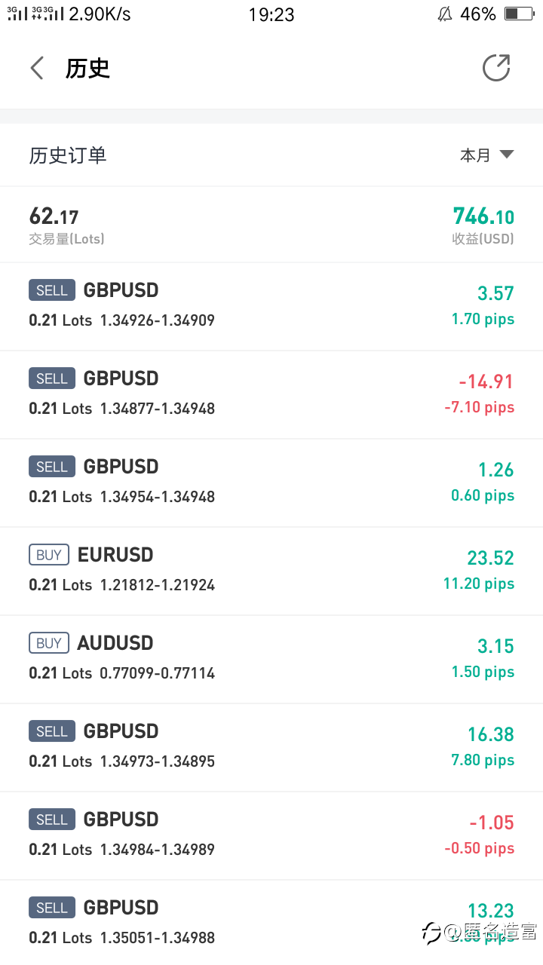The width and height of the screenshot is (543, 965).
Task: Tap the dropdown triangle next to 本月
Action: 507,155
